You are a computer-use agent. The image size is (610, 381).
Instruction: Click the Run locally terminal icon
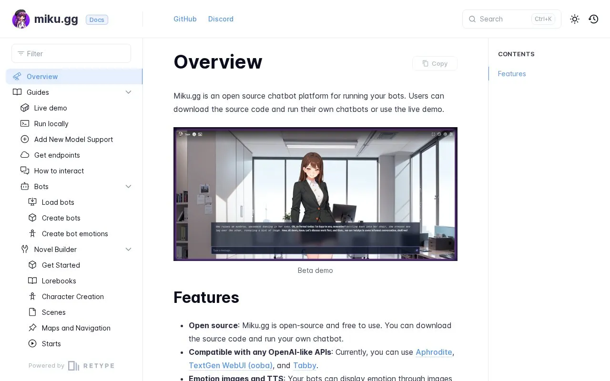[x=25, y=123]
